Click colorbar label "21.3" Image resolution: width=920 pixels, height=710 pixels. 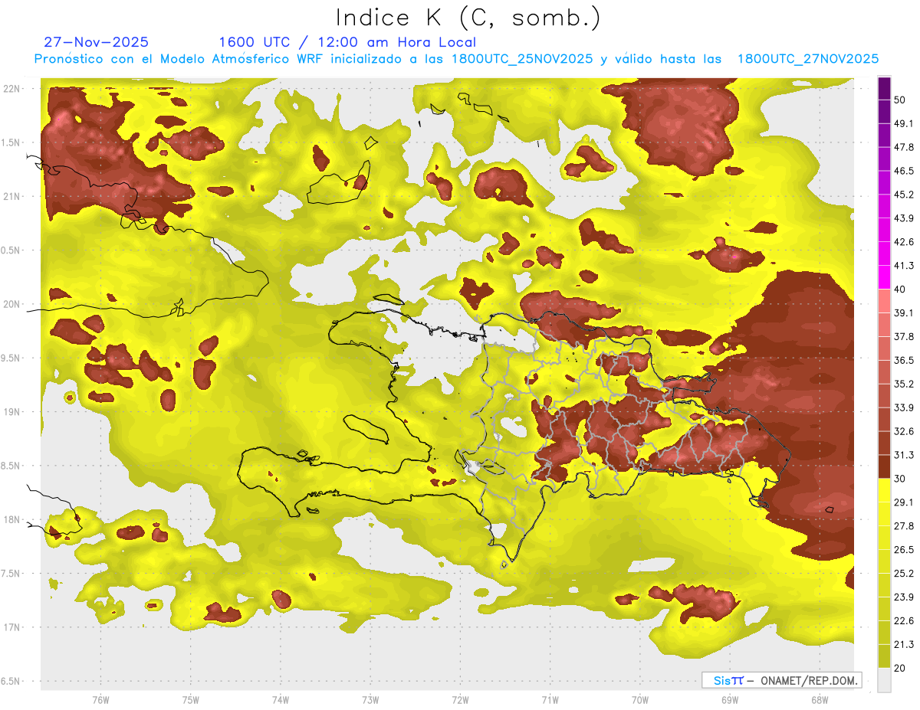(904, 644)
